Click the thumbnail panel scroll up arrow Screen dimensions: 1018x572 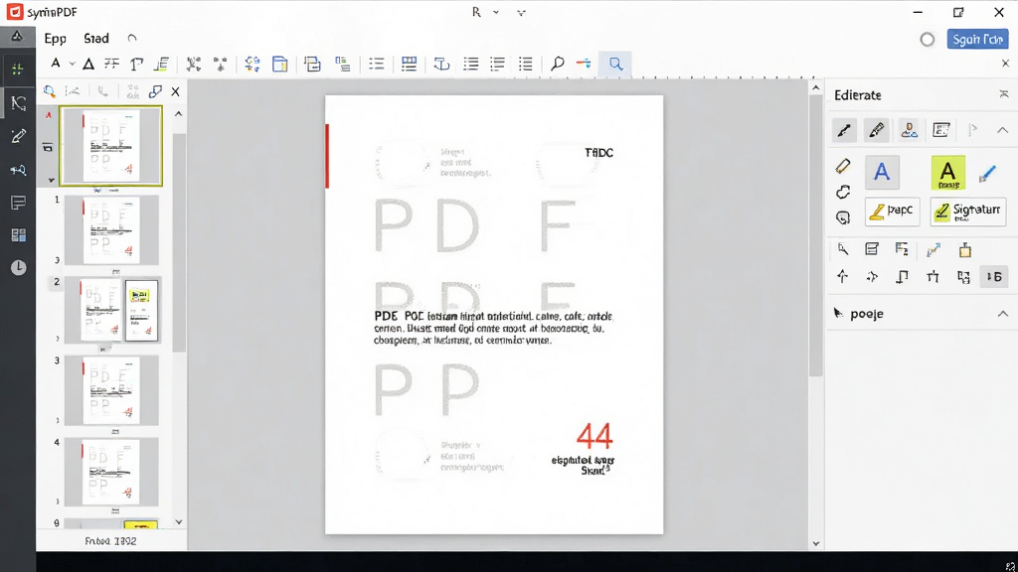[x=179, y=114]
